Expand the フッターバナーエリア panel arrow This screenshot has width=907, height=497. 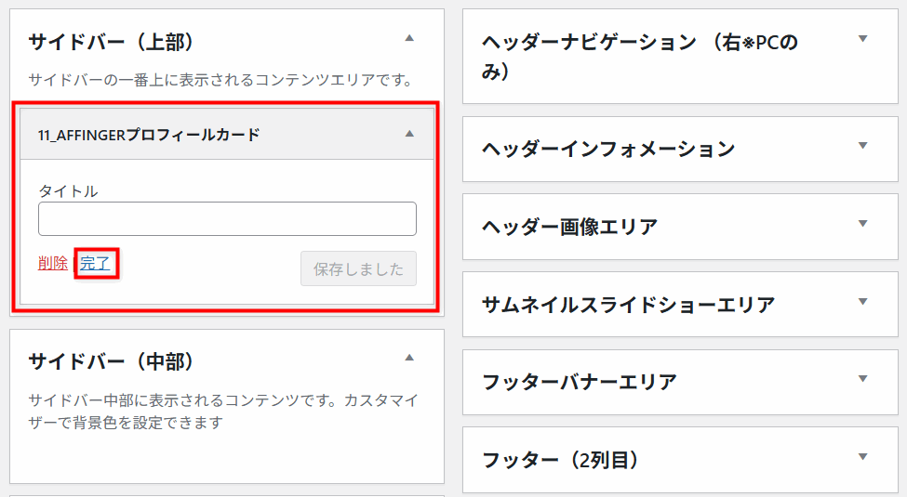click(863, 379)
